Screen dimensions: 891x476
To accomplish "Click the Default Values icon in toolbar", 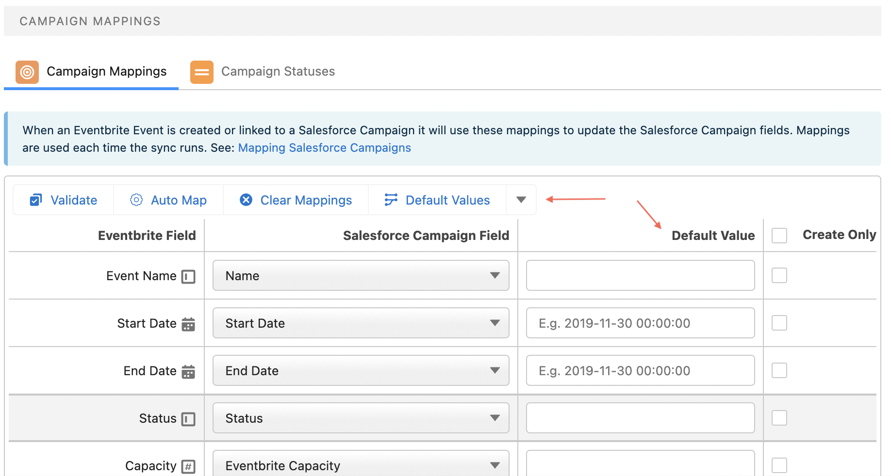I will click(391, 200).
